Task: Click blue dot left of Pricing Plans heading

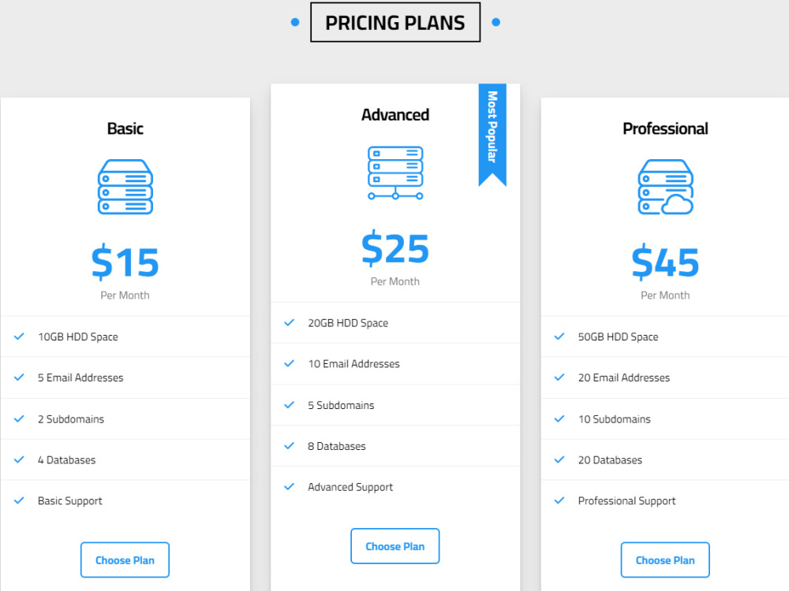Action: coord(295,22)
